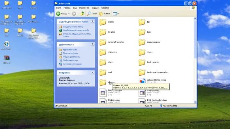Select the texturepacks-mp-cache folder
Image resolution: width=230 pixels, height=129 pixels.
153,72
